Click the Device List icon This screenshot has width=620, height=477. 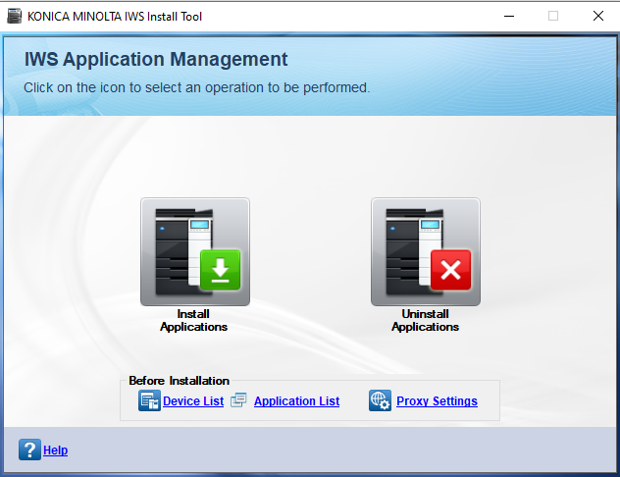[149, 400]
